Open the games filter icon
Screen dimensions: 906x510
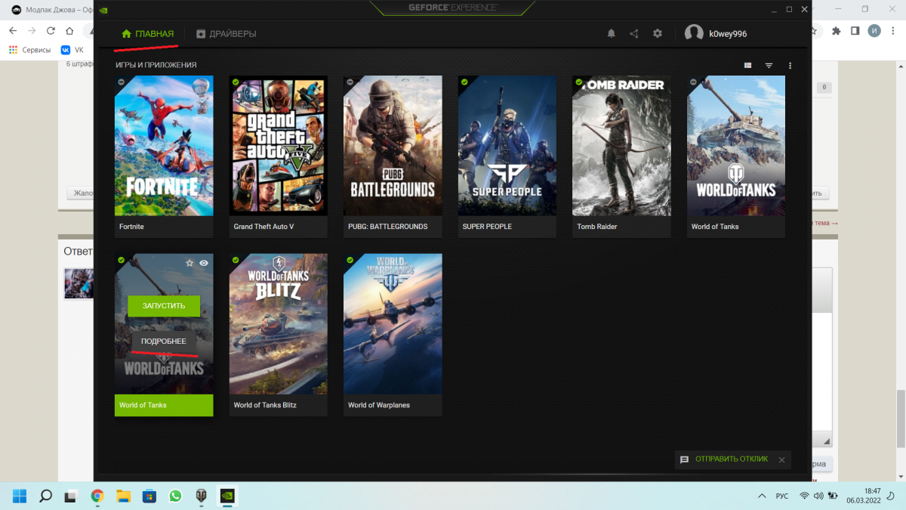point(769,66)
